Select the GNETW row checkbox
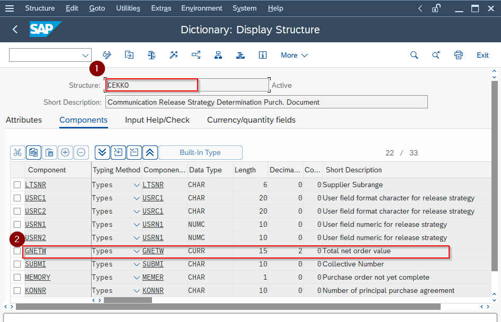The width and height of the screenshot is (501, 322). pos(17,251)
